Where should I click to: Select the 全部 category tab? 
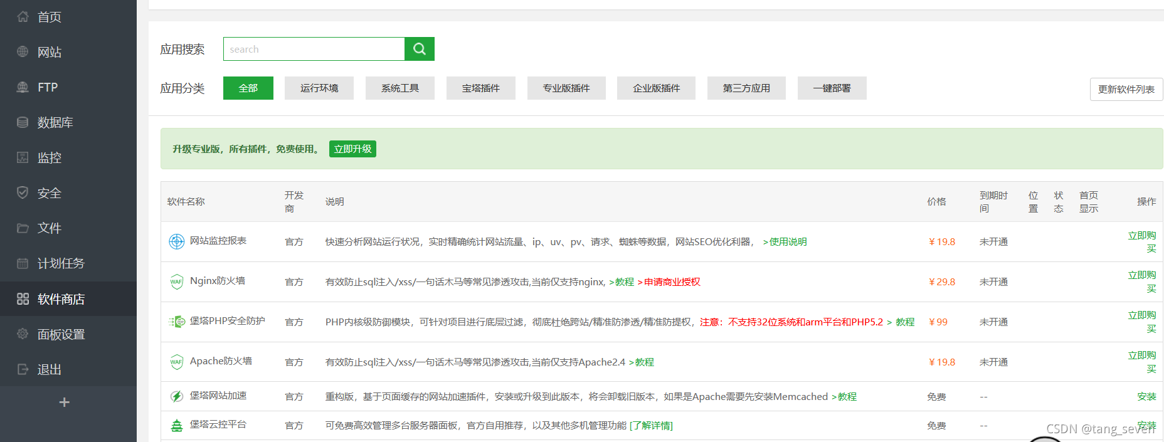click(248, 88)
